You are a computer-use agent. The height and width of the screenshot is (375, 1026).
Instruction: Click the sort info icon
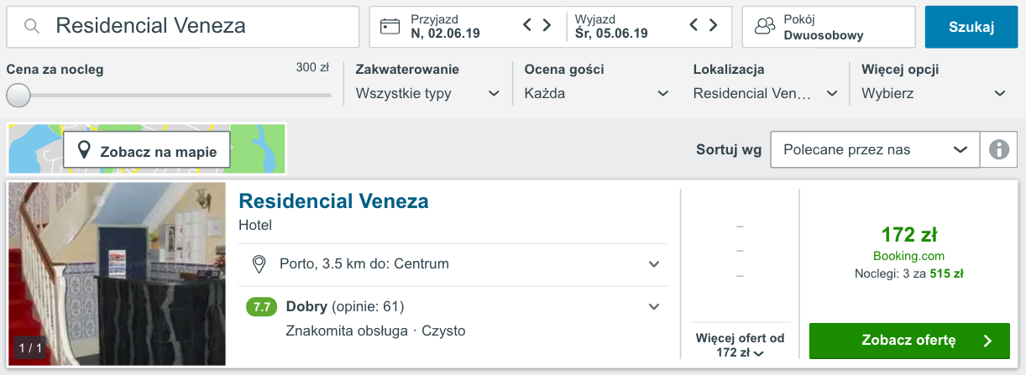pos(998,150)
